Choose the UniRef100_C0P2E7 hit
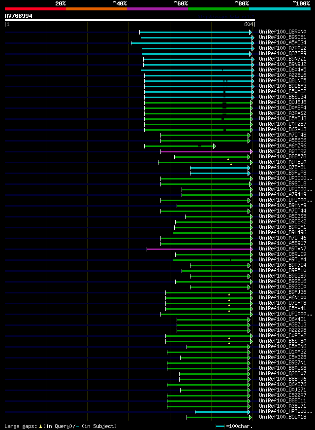The height and width of the screenshot is (430, 315). click(283, 124)
